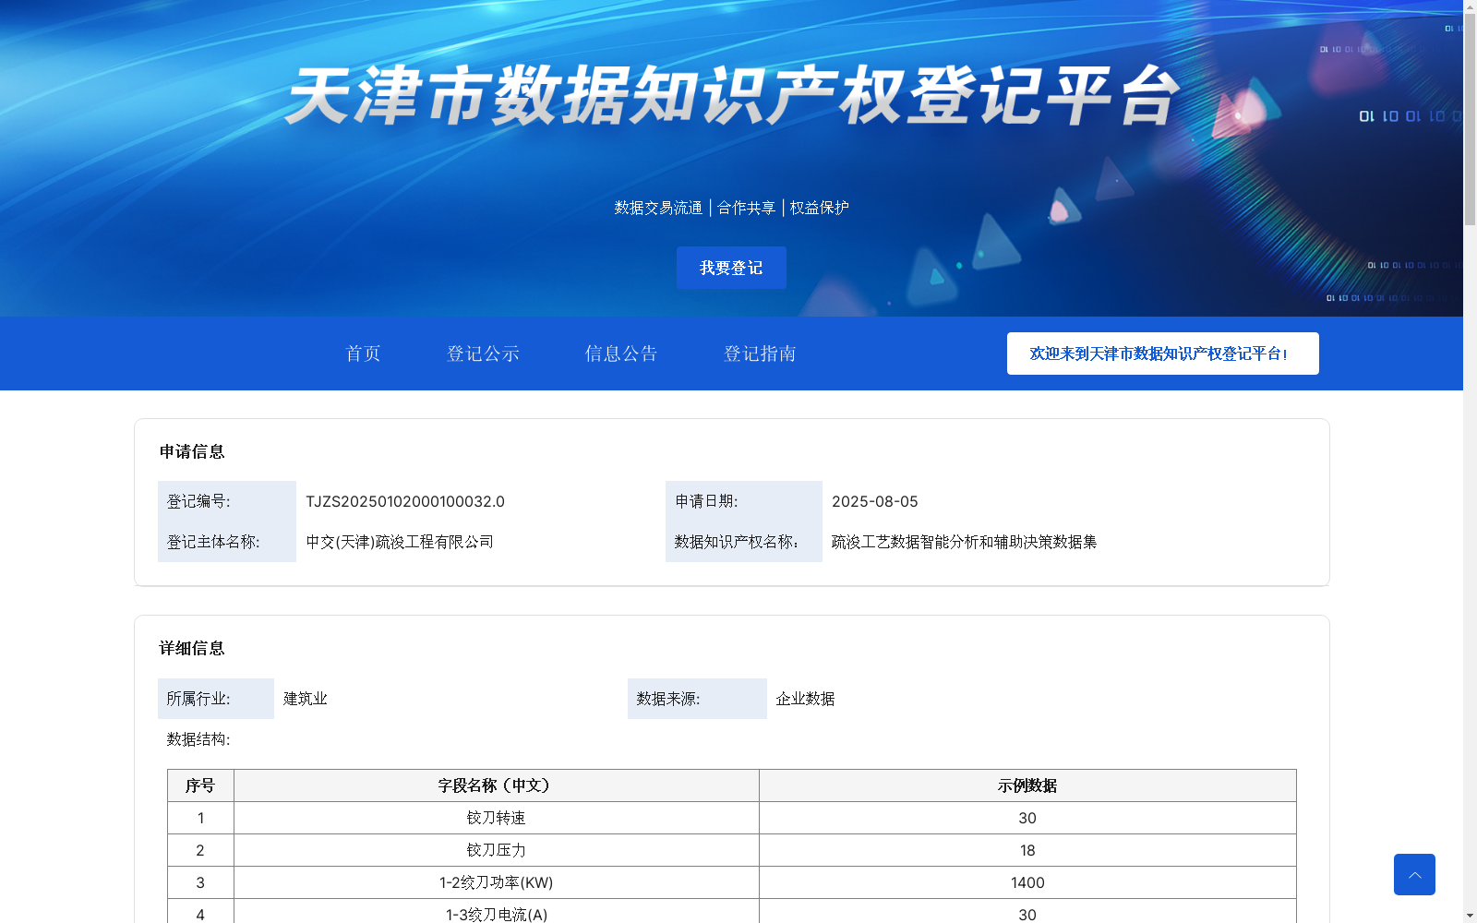Click the 欢迎来到天津市数据知识产权登记平台 banner button
The image size is (1477, 923).
(x=1162, y=354)
